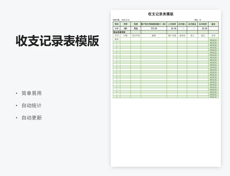Click the 现金流量明细 section row

tap(166, 32)
